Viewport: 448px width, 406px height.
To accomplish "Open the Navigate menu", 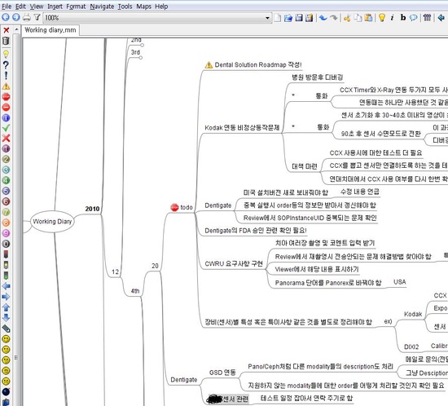I will [102, 7].
